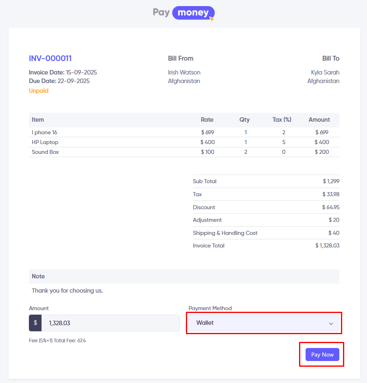367x383 pixels.
Task: Click the Item column header
Action: coord(38,120)
